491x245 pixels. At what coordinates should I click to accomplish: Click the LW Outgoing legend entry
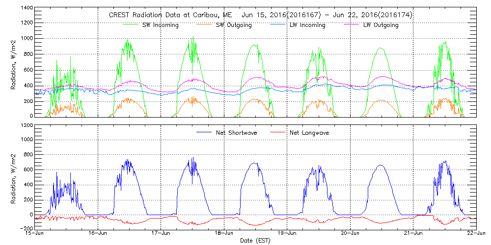click(381, 25)
